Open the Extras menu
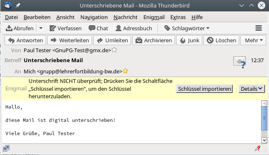 [x=178, y=17]
